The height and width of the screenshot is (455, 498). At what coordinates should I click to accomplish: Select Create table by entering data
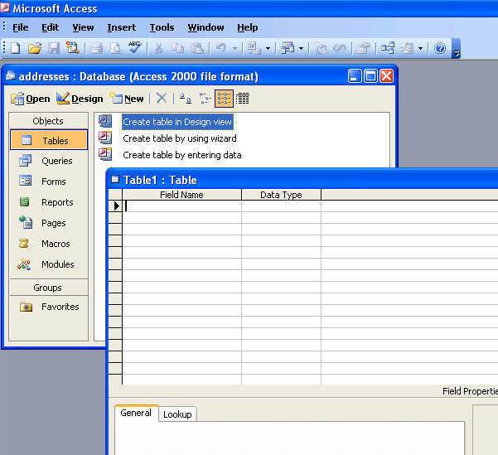pyautogui.click(x=182, y=155)
